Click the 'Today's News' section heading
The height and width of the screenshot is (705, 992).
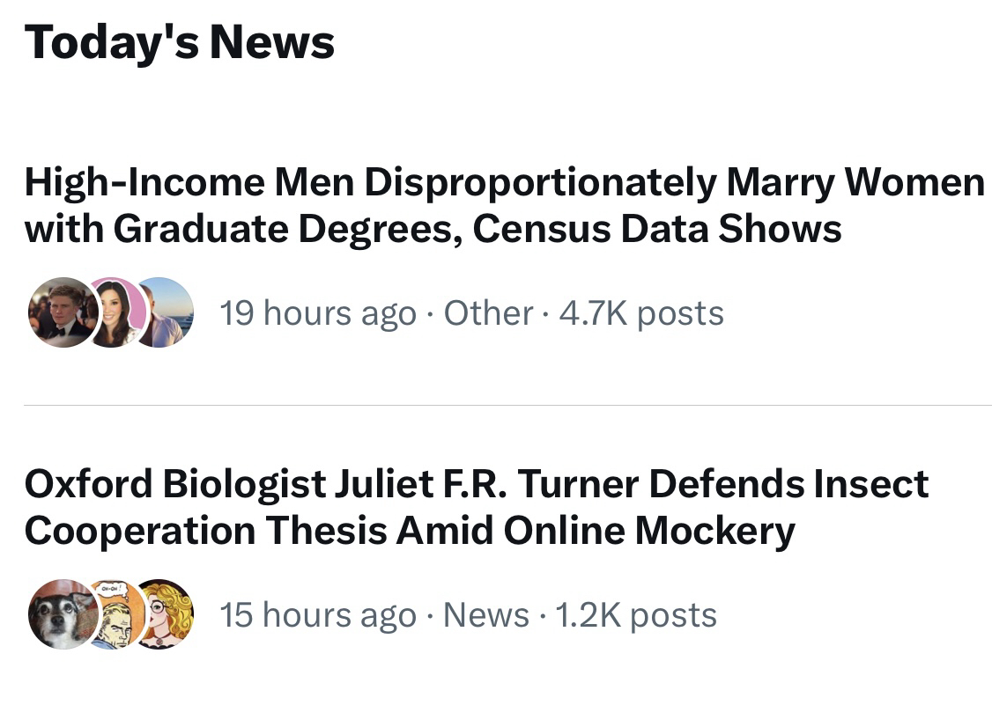pyautogui.click(x=180, y=42)
